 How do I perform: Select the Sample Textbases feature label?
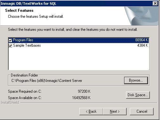click(x=27, y=45)
